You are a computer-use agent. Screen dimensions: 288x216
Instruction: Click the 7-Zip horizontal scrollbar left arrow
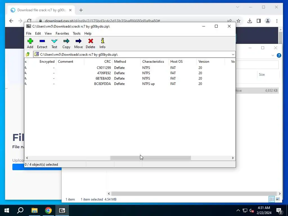coord(27,158)
